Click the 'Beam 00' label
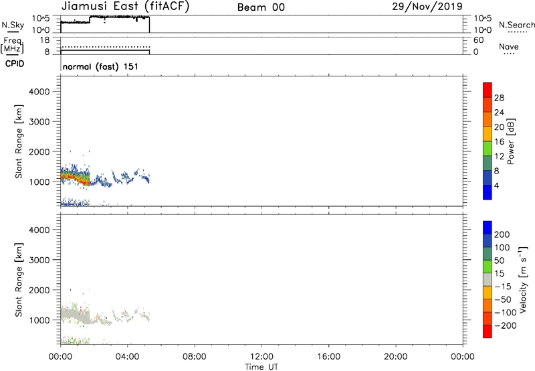Viewport: 535px width, 371px height. 261,7
